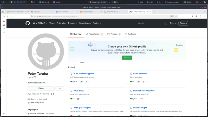The width and height of the screenshot is (208, 117).
Task: Click the volume indicator showing 65%
Action: point(140,2)
